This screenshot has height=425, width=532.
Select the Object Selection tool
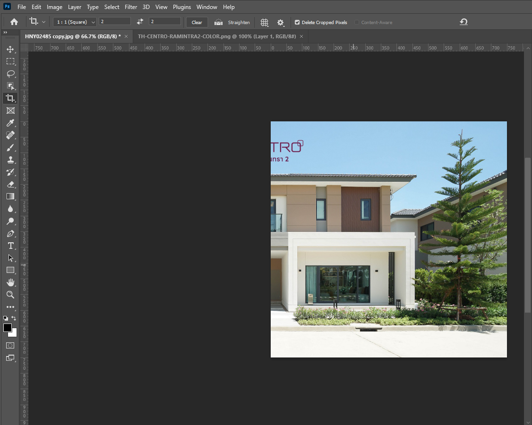[x=10, y=86]
